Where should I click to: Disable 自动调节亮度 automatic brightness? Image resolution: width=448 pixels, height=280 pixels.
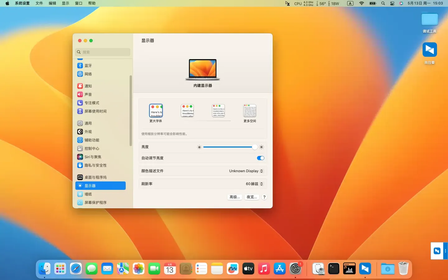(x=260, y=158)
